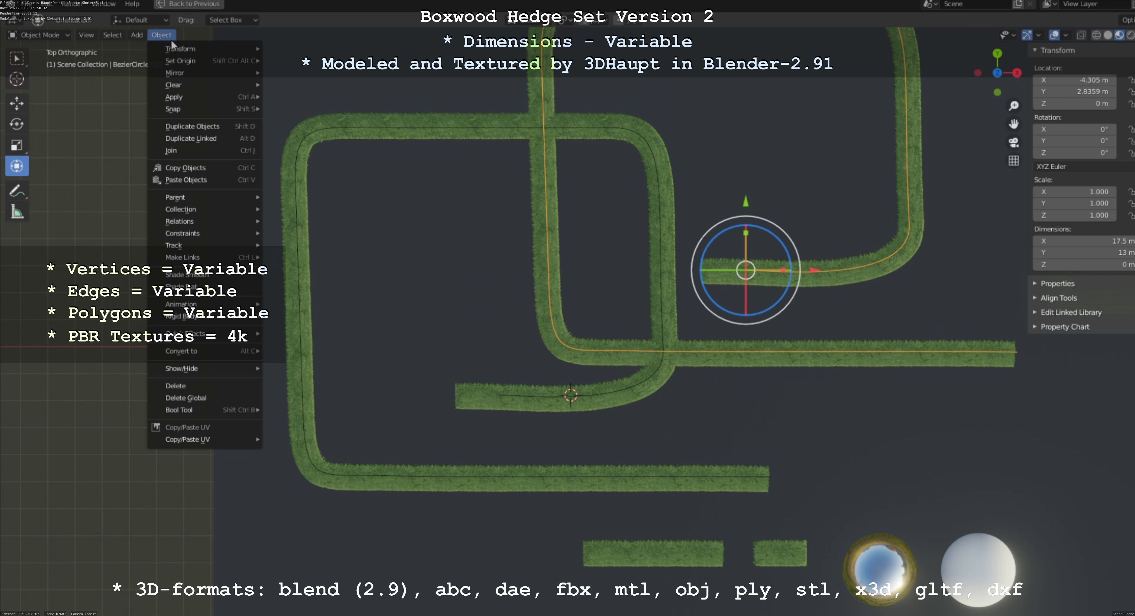1135x616 pixels.
Task: Select the Cursor tool in toolbar
Action: tap(17, 79)
